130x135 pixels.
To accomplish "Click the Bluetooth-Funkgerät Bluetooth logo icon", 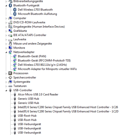I will coord(10,5).
